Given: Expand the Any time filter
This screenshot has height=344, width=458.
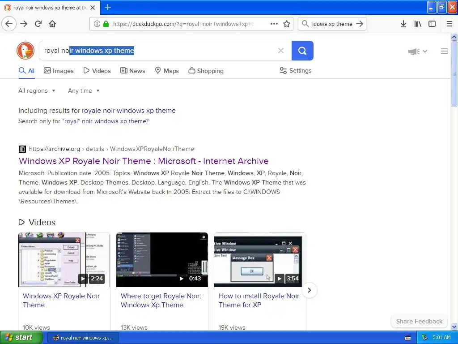Looking at the screenshot, I should click(x=84, y=90).
